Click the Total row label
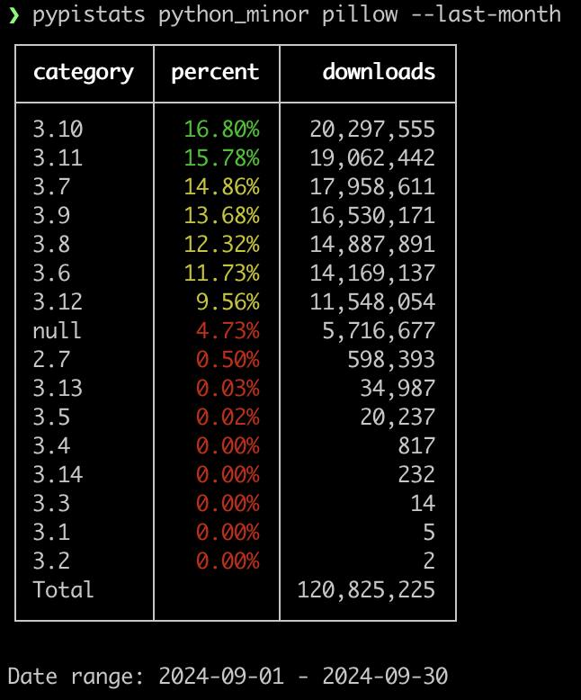Viewport: 581px width, 700px height. tap(63, 589)
